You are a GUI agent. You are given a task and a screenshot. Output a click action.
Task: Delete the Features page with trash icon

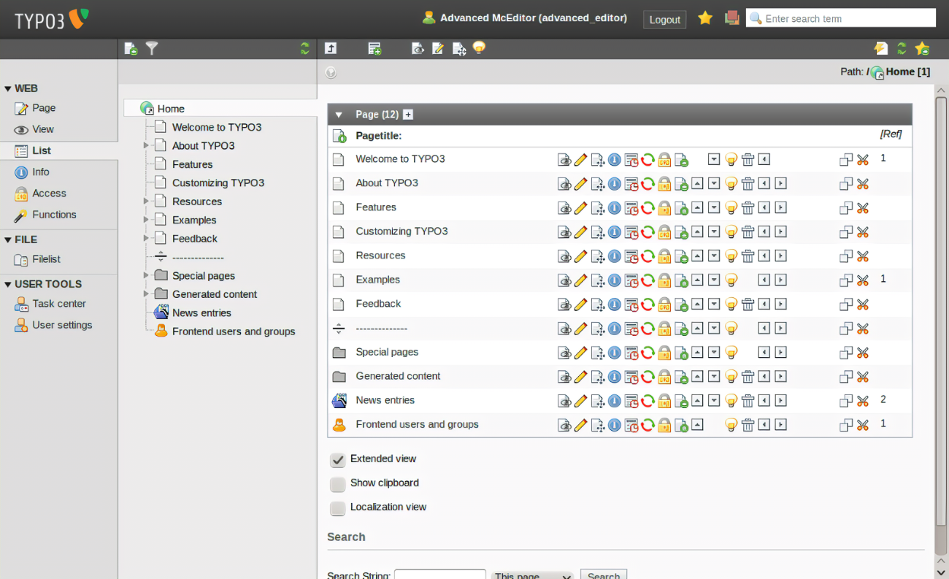point(748,208)
